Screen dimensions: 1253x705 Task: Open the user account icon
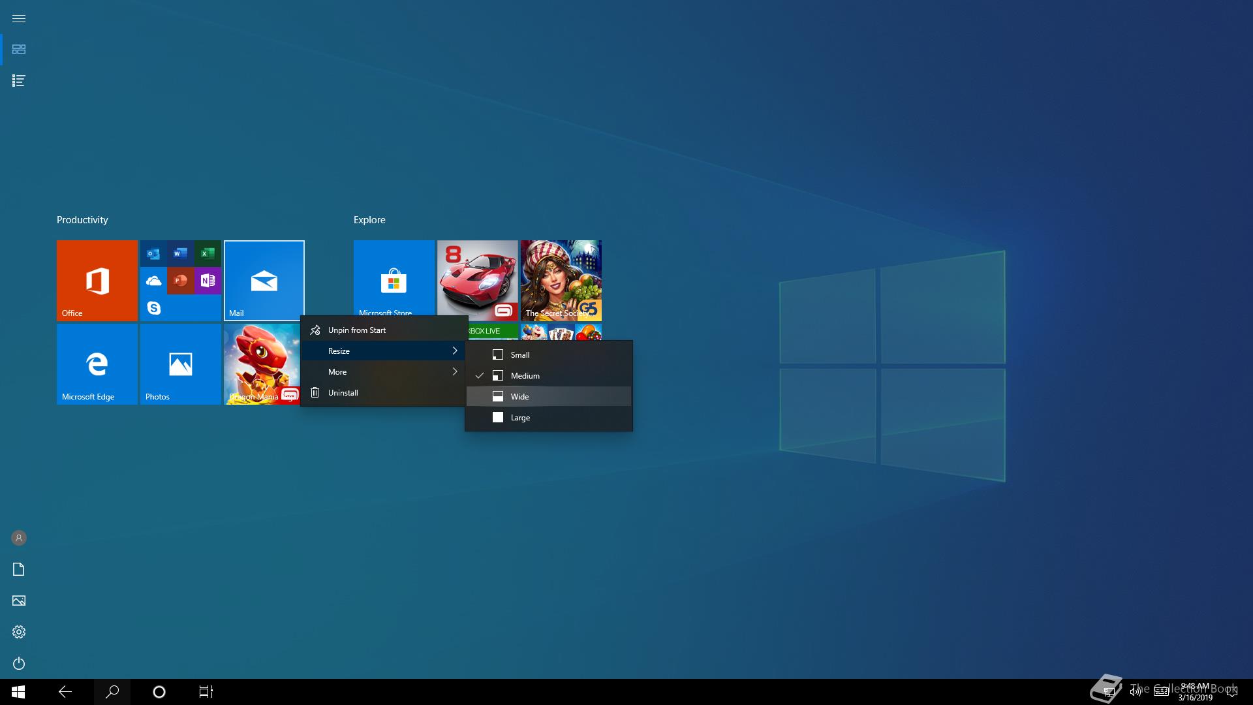click(19, 538)
